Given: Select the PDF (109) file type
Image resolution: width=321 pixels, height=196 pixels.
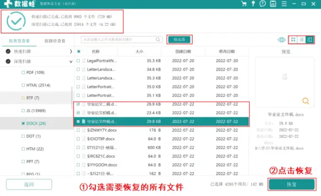Looking at the screenshot, I should 36,72.
